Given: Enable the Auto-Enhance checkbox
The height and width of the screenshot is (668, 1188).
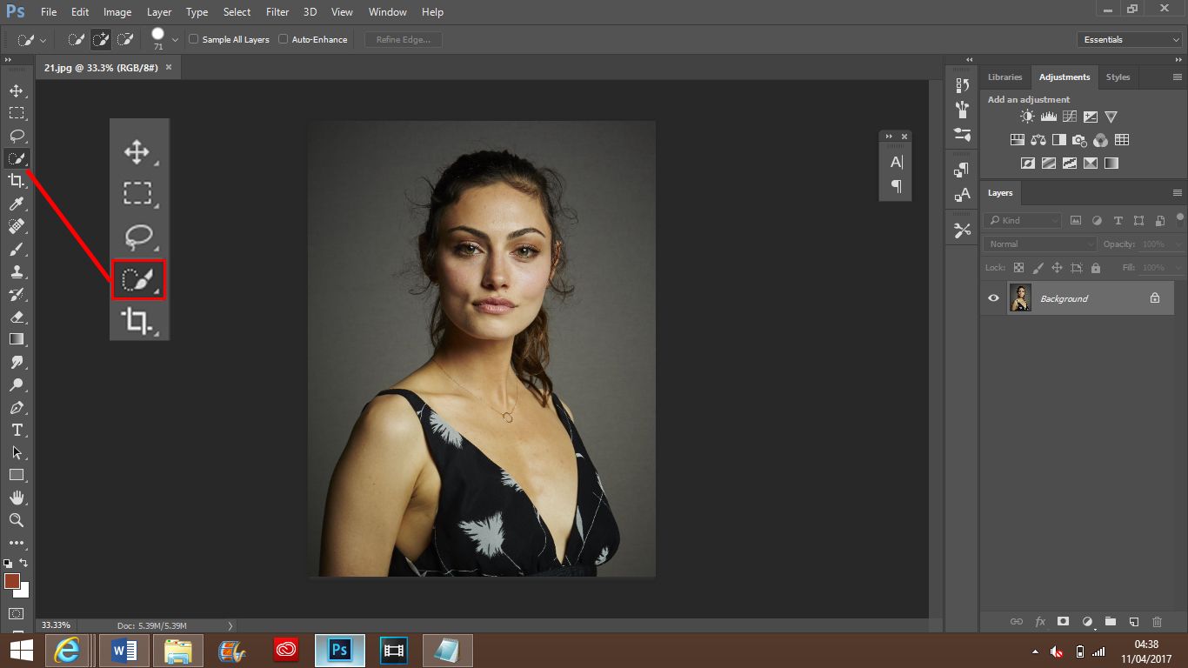Looking at the screenshot, I should pos(284,39).
